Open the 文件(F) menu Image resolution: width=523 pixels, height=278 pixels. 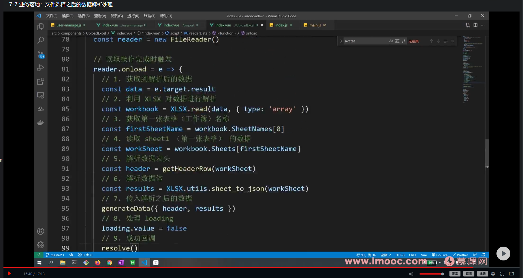click(52, 16)
